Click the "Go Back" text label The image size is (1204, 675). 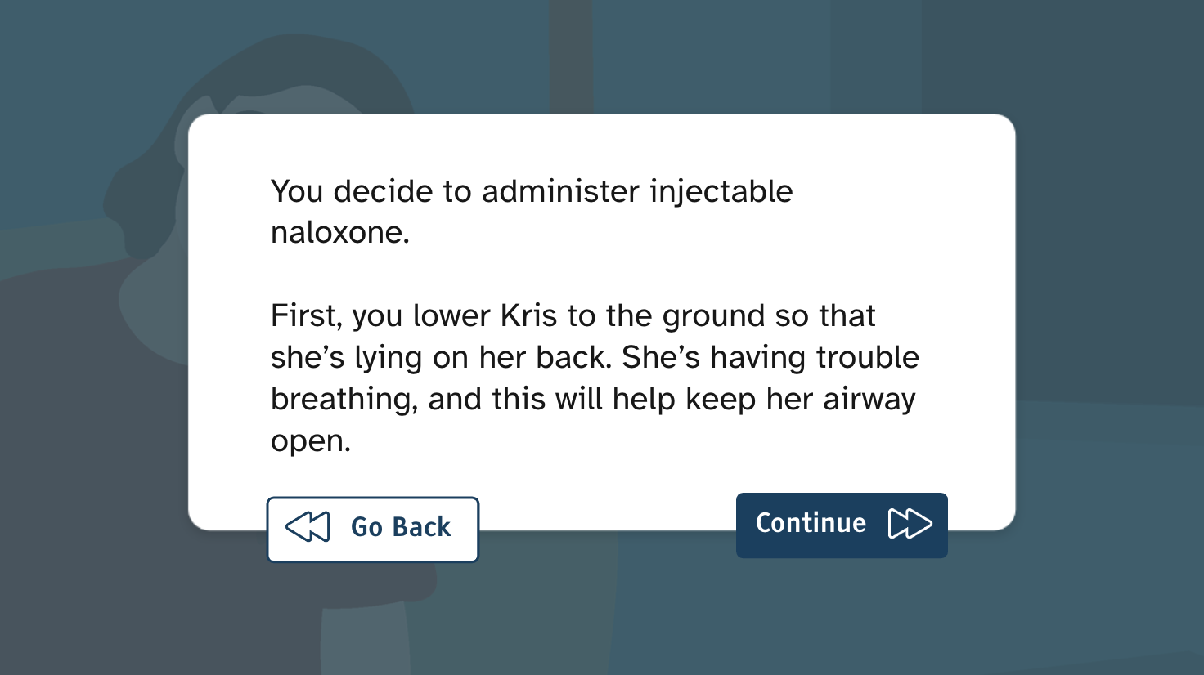tap(401, 527)
